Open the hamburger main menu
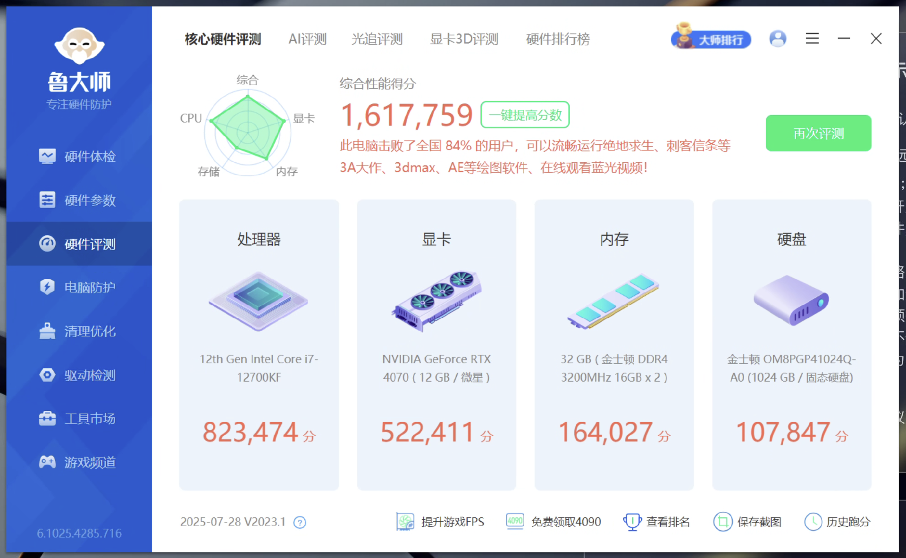Viewport: 906px width, 558px height. pos(812,39)
